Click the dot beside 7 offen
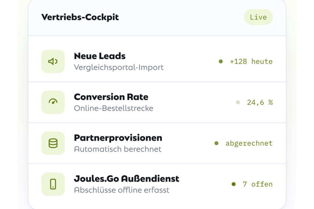The width and height of the screenshot is (314, 209). pyautogui.click(x=234, y=184)
